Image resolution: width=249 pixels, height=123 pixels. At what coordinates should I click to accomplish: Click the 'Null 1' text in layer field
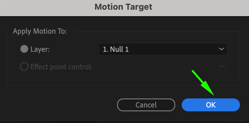[119, 50]
